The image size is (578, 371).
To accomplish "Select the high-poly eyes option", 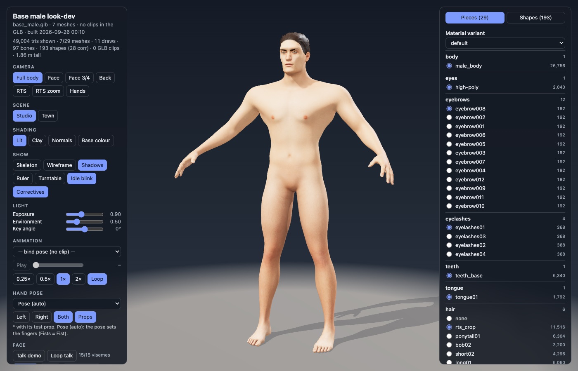I will tap(449, 87).
